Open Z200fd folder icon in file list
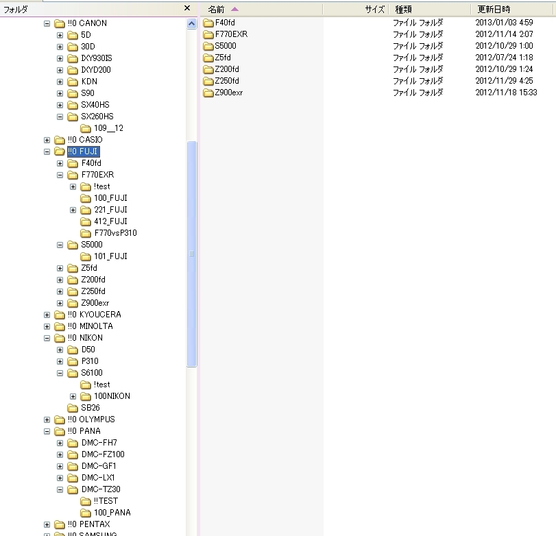Screen dimensions: 556x536 (x=208, y=70)
